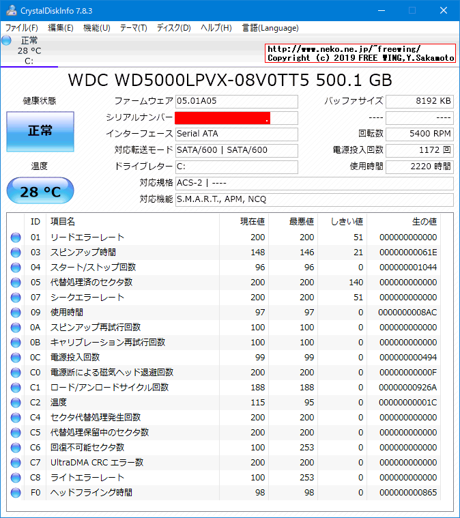Open the ヘルプ(H) menu
The height and width of the screenshot is (518, 460).
click(x=216, y=28)
